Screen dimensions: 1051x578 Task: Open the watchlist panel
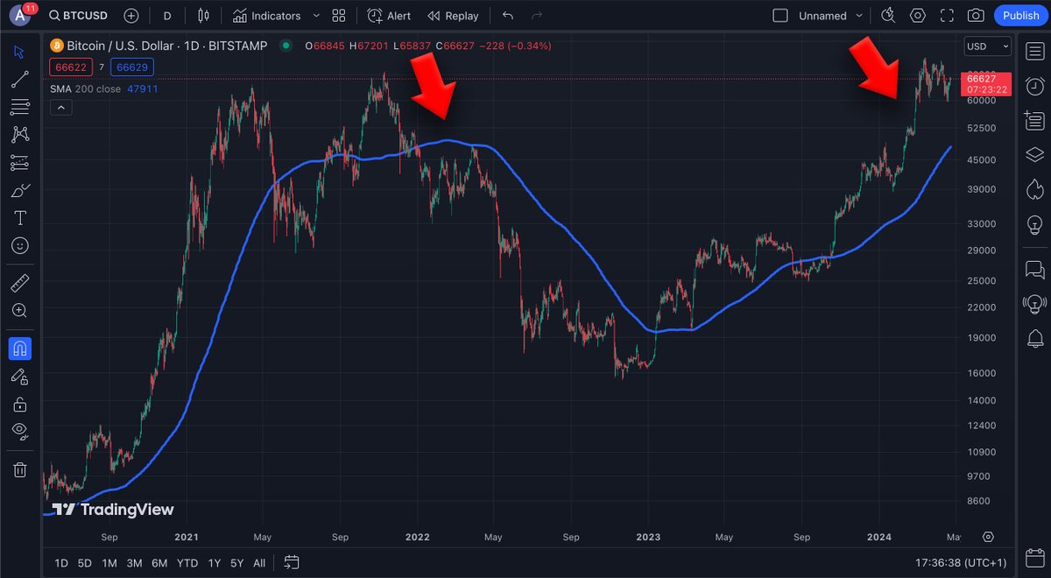click(1034, 52)
